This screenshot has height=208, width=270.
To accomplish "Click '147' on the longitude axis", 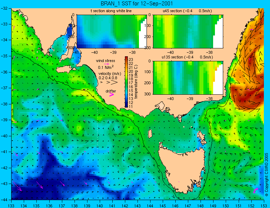I will (x=188, y=205).
